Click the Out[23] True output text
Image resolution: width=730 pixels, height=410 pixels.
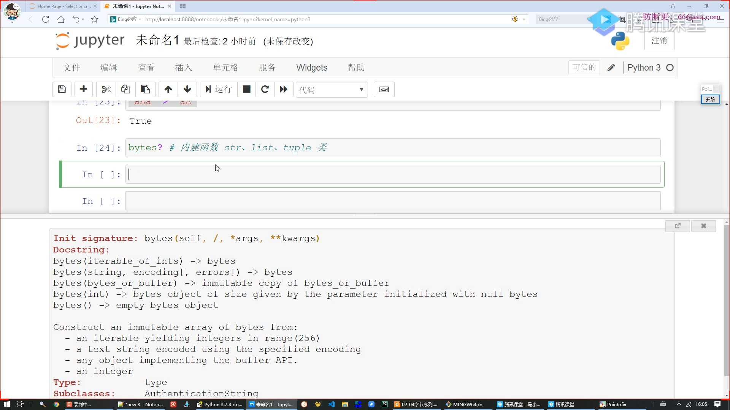click(140, 121)
